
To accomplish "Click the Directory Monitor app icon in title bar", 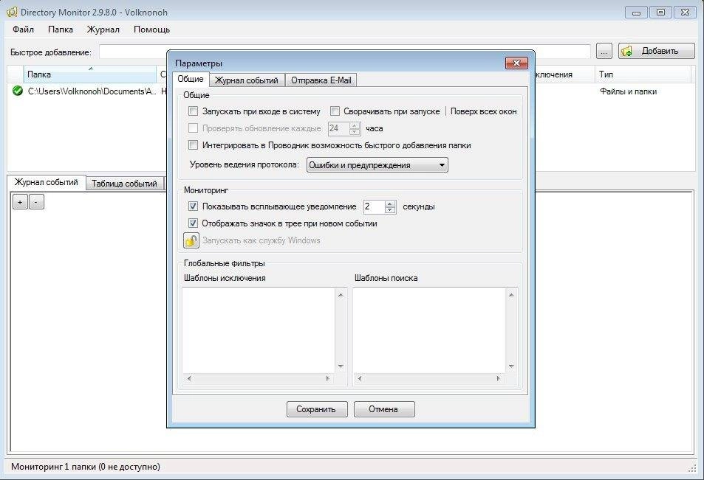I will [x=12, y=12].
